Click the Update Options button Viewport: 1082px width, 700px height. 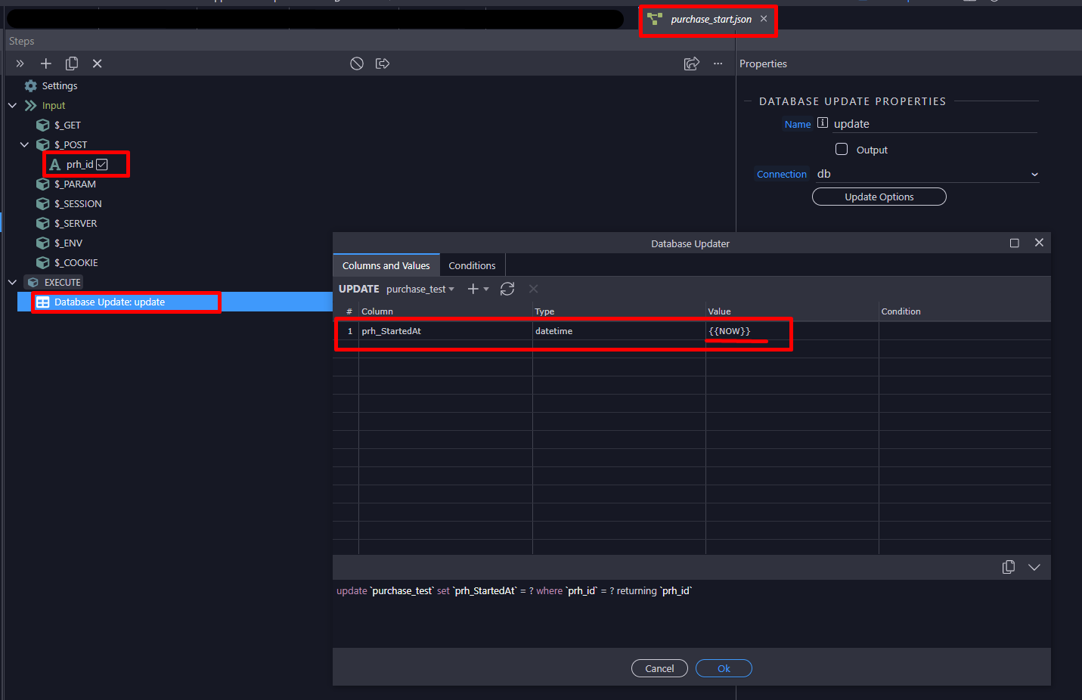tap(879, 197)
